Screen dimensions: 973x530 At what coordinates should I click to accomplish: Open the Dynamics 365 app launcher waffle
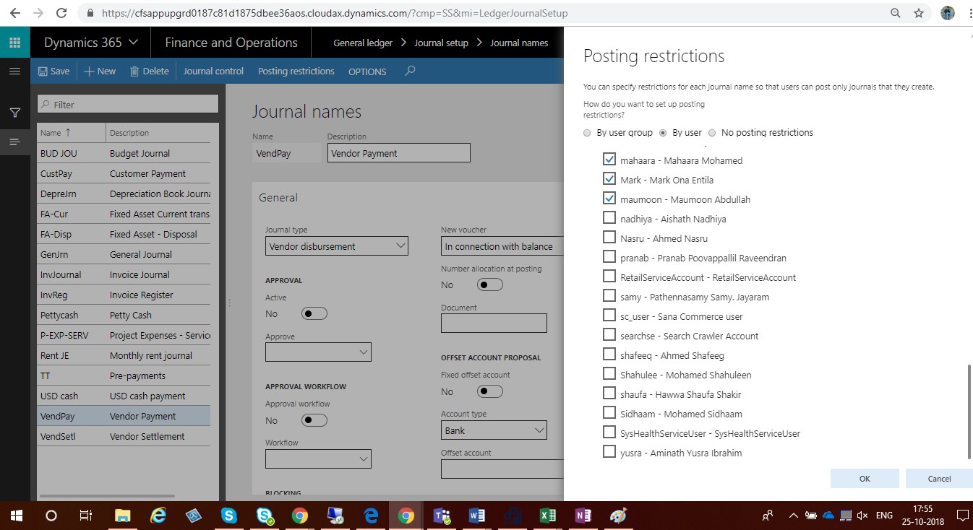pos(14,43)
